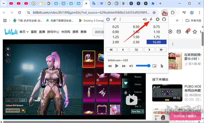Set playback speed to 0.25

pyautogui.click(x=116, y=27)
